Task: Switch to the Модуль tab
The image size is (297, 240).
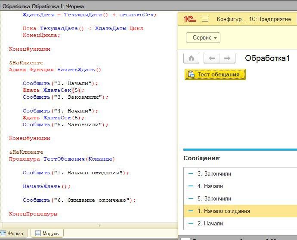Action: [47, 234]
